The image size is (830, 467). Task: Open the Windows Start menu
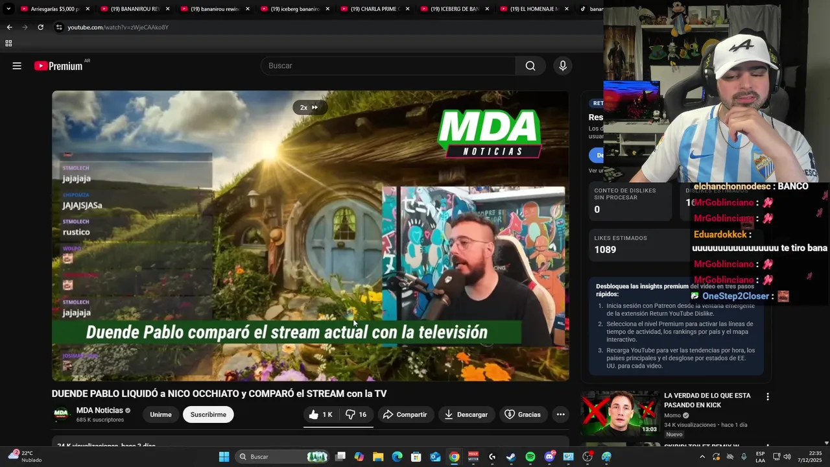(224, 457)
